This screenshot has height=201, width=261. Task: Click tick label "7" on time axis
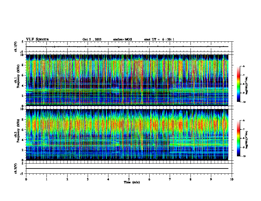170,179
